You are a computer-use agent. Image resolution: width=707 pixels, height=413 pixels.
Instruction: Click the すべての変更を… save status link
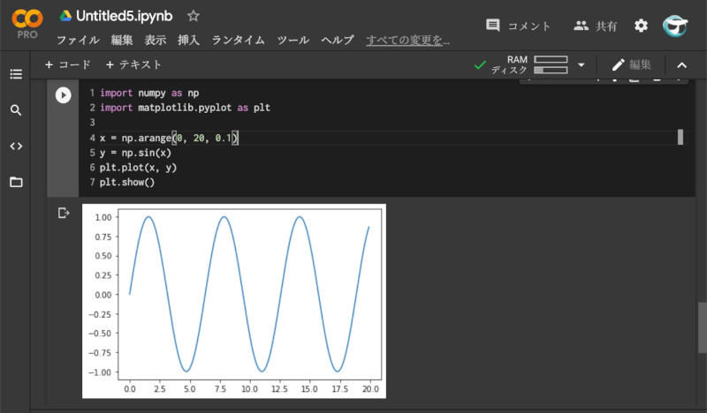[x=407, y=40]
